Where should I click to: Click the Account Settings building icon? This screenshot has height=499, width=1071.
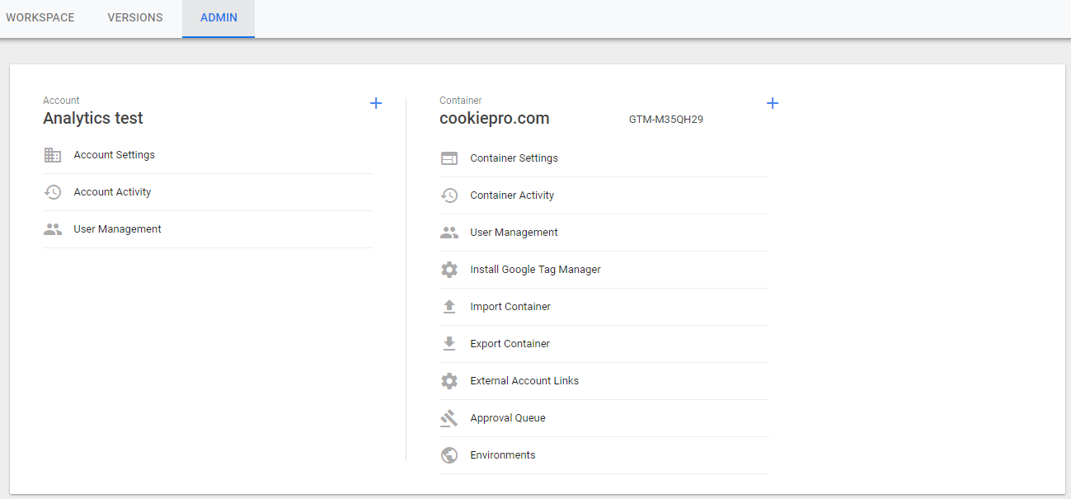pyautogui.click(x=53, y=155)
